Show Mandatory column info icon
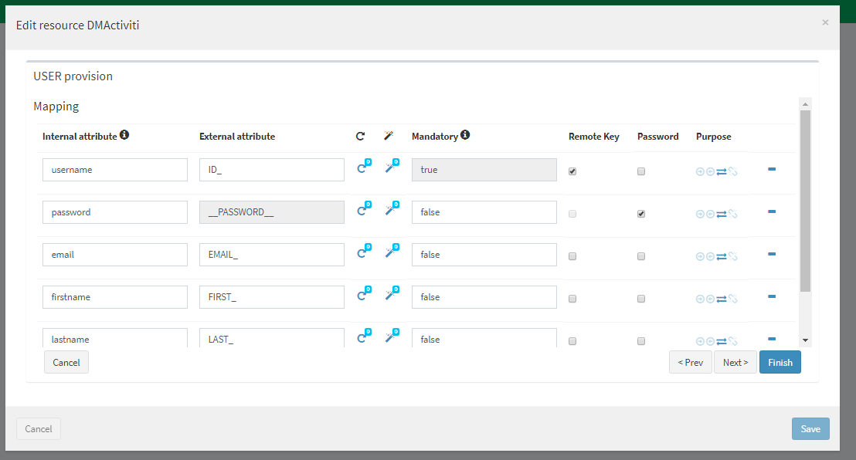 tap(465, 135)
